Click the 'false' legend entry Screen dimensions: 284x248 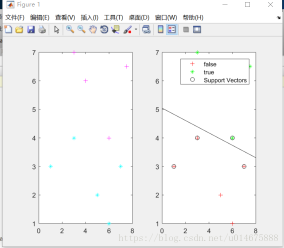[x=209, y=64]
